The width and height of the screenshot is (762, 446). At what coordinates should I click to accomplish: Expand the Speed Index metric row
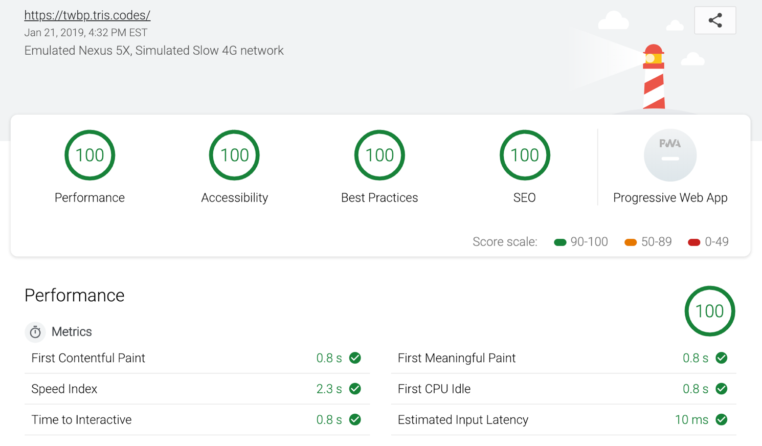coord(64,389)
